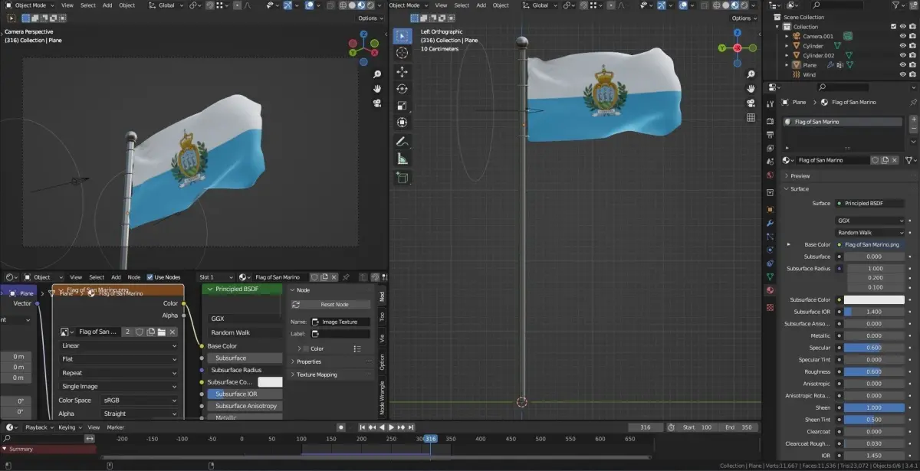Screen dimensions: 920x471
Task: Open GGX distribution dropdown in properties panel
Action: (x=870, y=221)
